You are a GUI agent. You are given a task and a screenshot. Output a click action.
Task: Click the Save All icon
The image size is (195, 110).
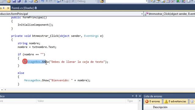pyautogui.click(x=19, y=1)
